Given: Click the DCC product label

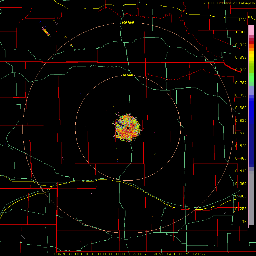Looking at the screenshot, I should point(250,17).
